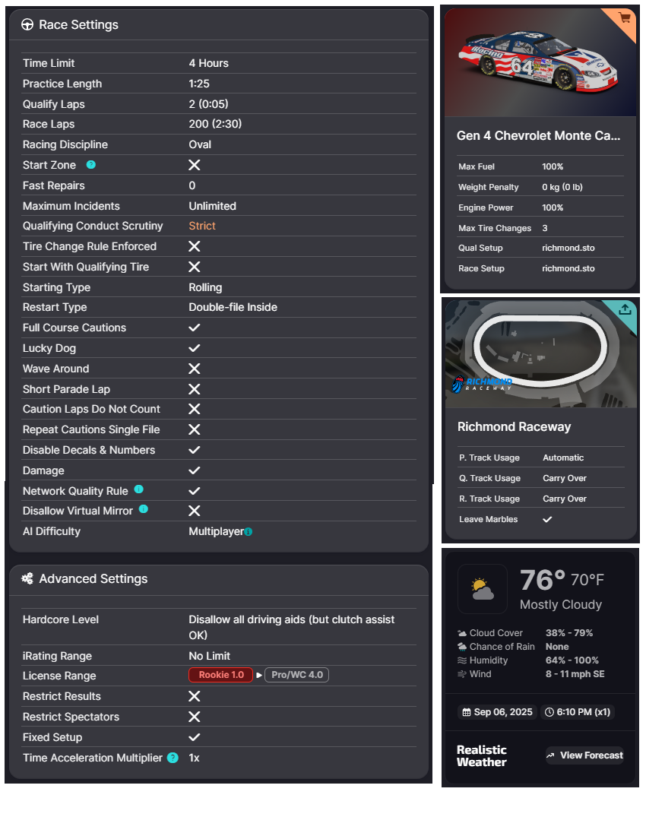Click the mostly cloudy weather icon

pyautogui.click(x=483, y=589)
